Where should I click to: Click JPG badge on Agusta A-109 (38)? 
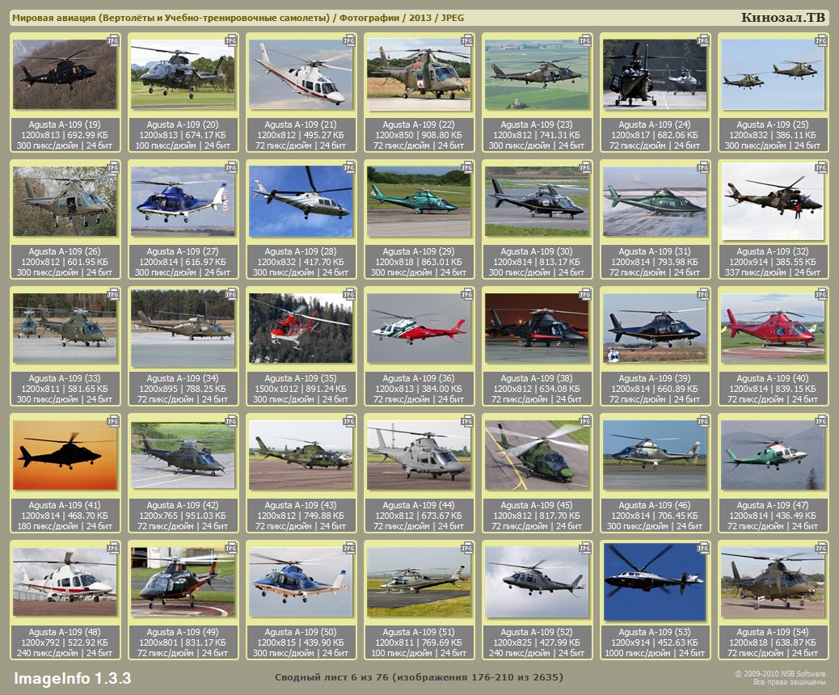585,293
